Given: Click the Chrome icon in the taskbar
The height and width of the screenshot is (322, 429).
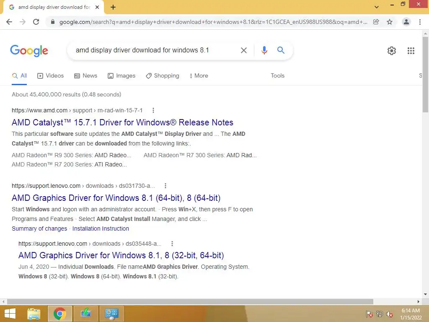Looking at the screenshot, I should [x=60, y=314].
